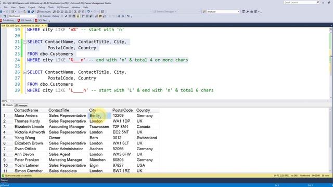Image resolution: width=333 pixels, height=187 pixels.
Task: Open the SQL Prompt toolbar overflow arrow
Action: 49,21
